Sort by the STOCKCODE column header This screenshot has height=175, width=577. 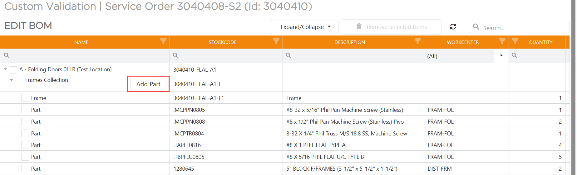click(223, 42)
